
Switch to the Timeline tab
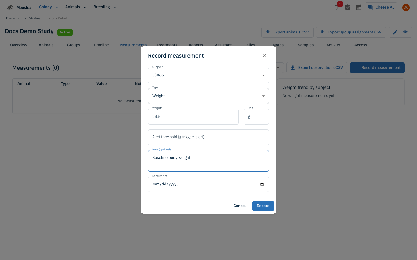pyautogui.click(x=101, y=45)
